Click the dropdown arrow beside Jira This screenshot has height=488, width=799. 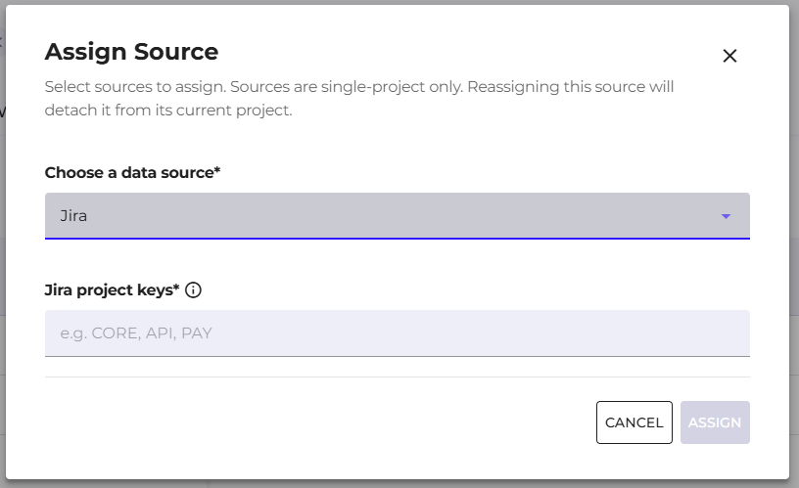pyautogui.click(x=726, y=216)
